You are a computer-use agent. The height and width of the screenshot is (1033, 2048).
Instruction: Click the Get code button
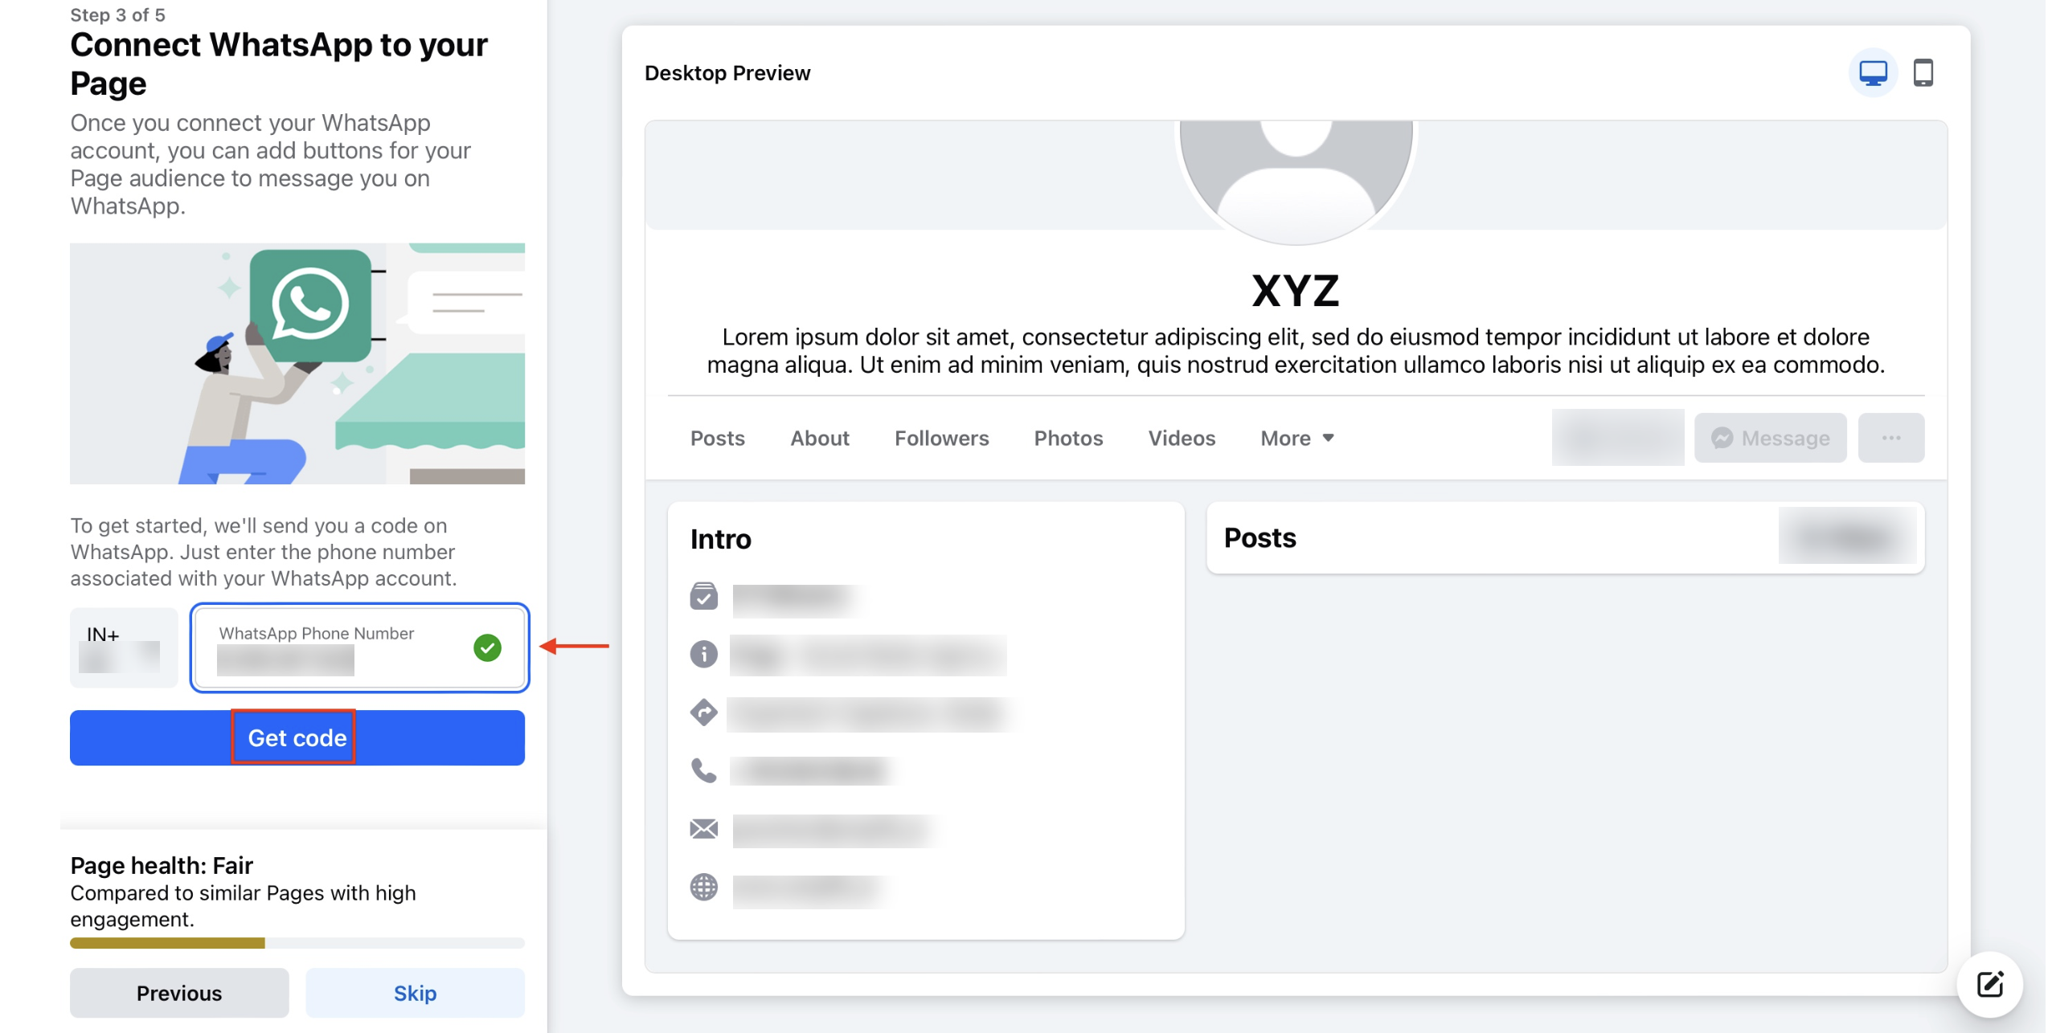(x=297, y=737)
